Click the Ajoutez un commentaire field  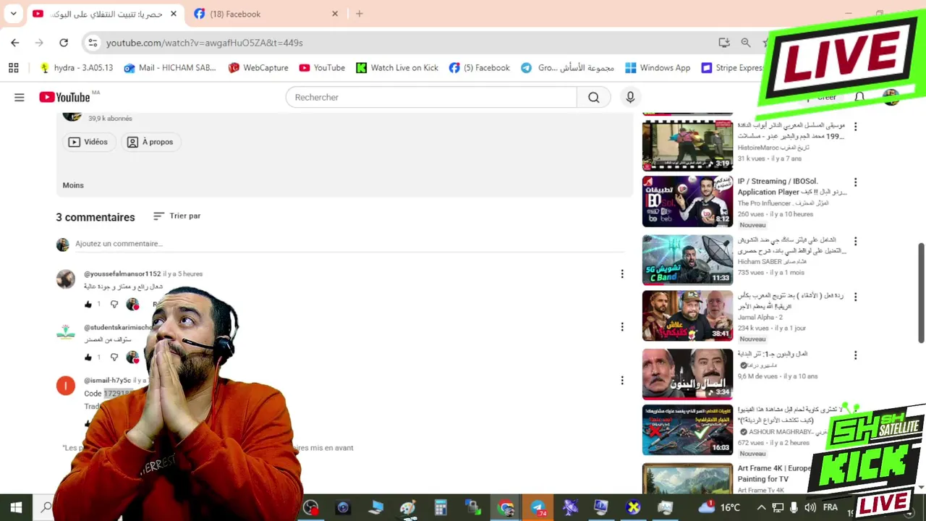(x=349, y=244)
